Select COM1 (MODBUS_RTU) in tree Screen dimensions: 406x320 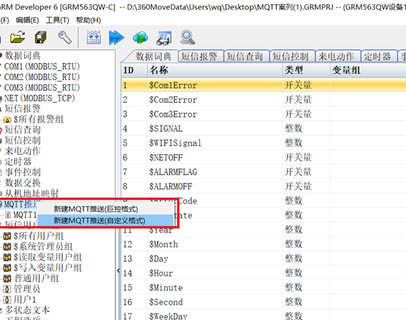pos(42,66)
